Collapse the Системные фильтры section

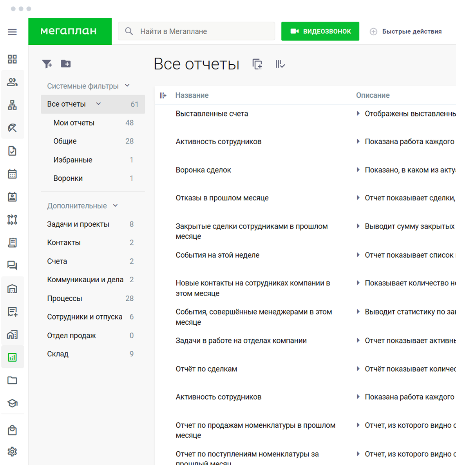tap(127, 85)
